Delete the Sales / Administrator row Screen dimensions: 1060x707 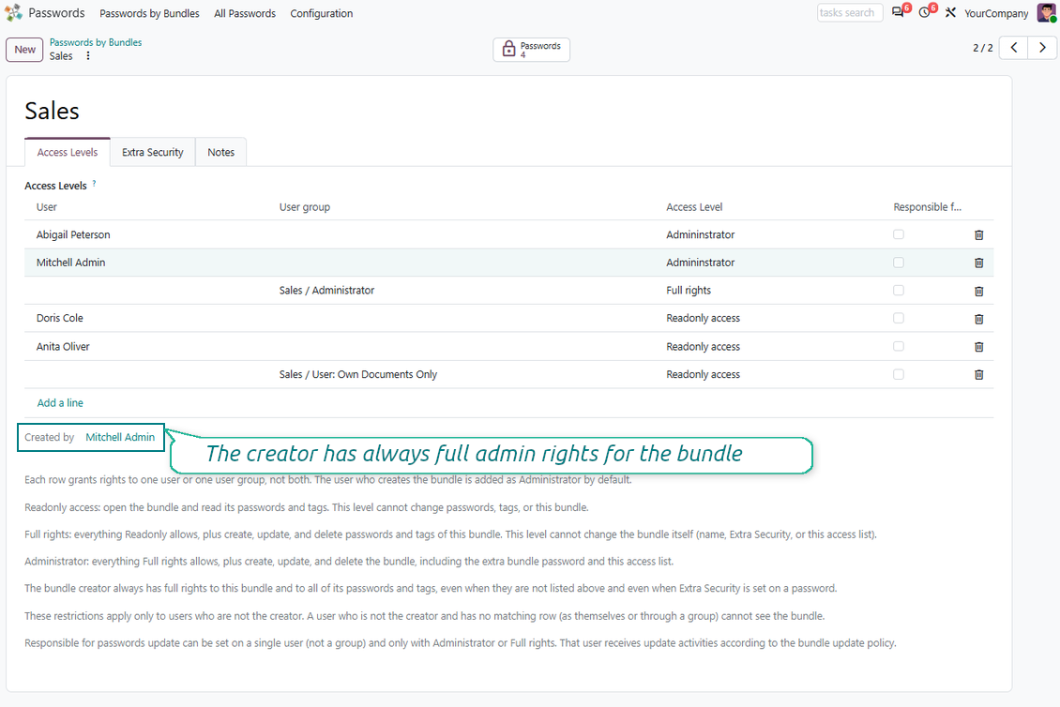979,292
